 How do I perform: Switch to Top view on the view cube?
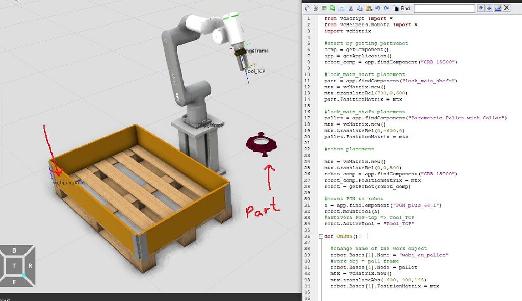pyautogui.click(x=14, y=265)
